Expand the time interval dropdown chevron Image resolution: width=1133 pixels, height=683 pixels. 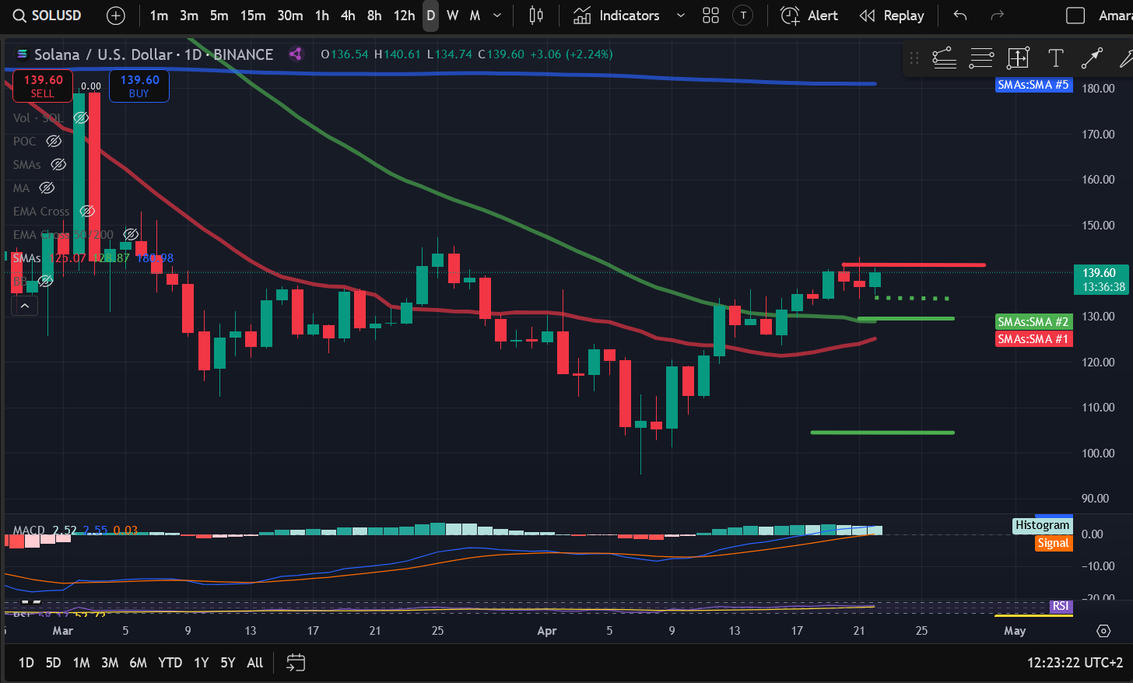(x=497, y=16)
